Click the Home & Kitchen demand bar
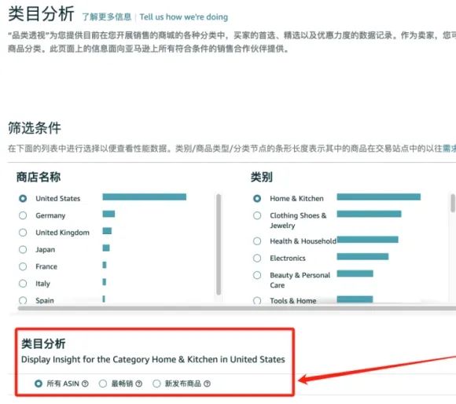This screenshot has height=404, width=456. coord(379,197)
